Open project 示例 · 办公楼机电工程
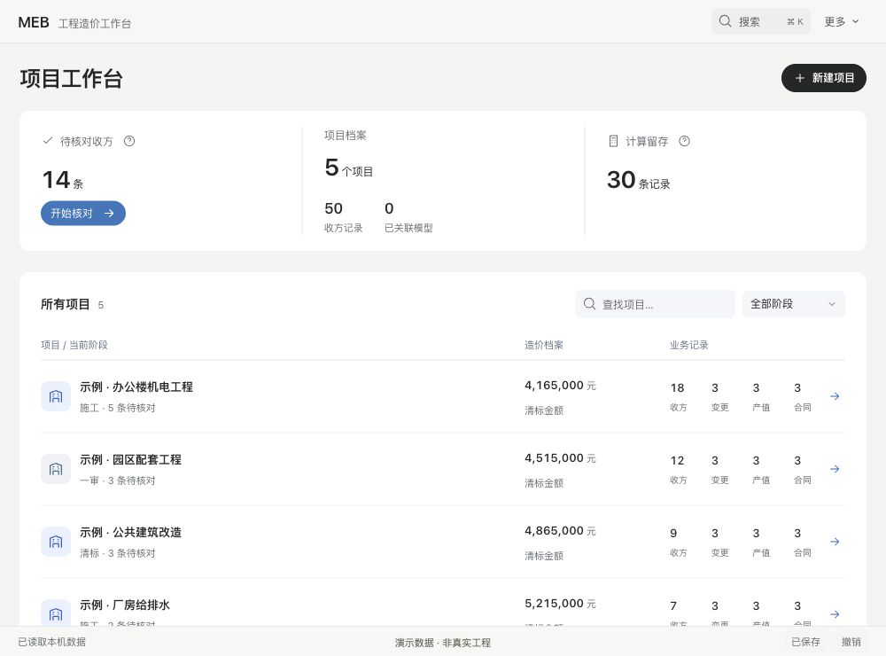 click(136, 387)
